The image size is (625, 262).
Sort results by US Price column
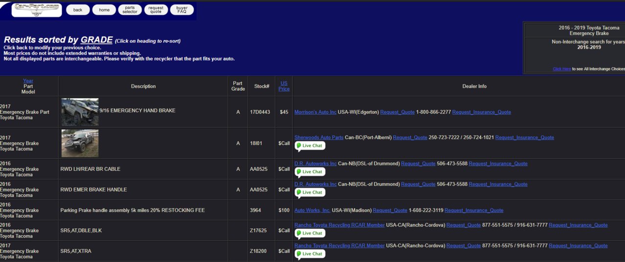coord(284,86)
